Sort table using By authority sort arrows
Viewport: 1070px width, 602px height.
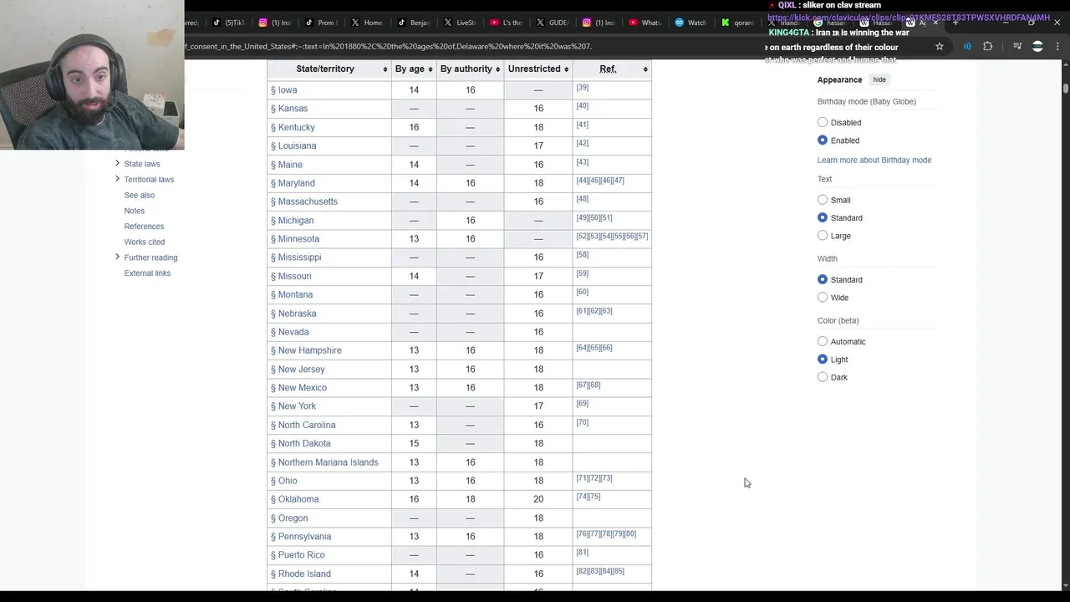(x=497, y=69)
